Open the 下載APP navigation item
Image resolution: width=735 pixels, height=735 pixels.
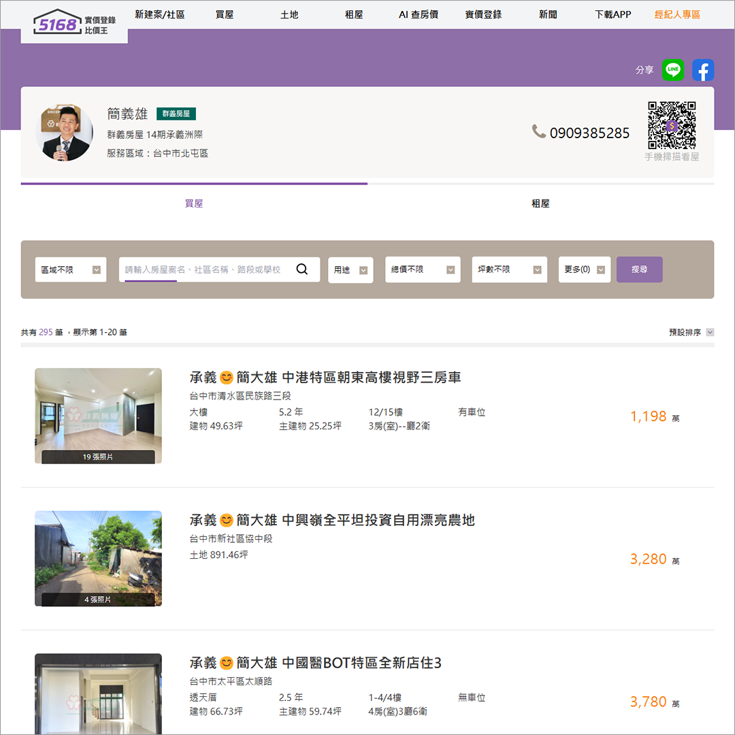point(612,14)
